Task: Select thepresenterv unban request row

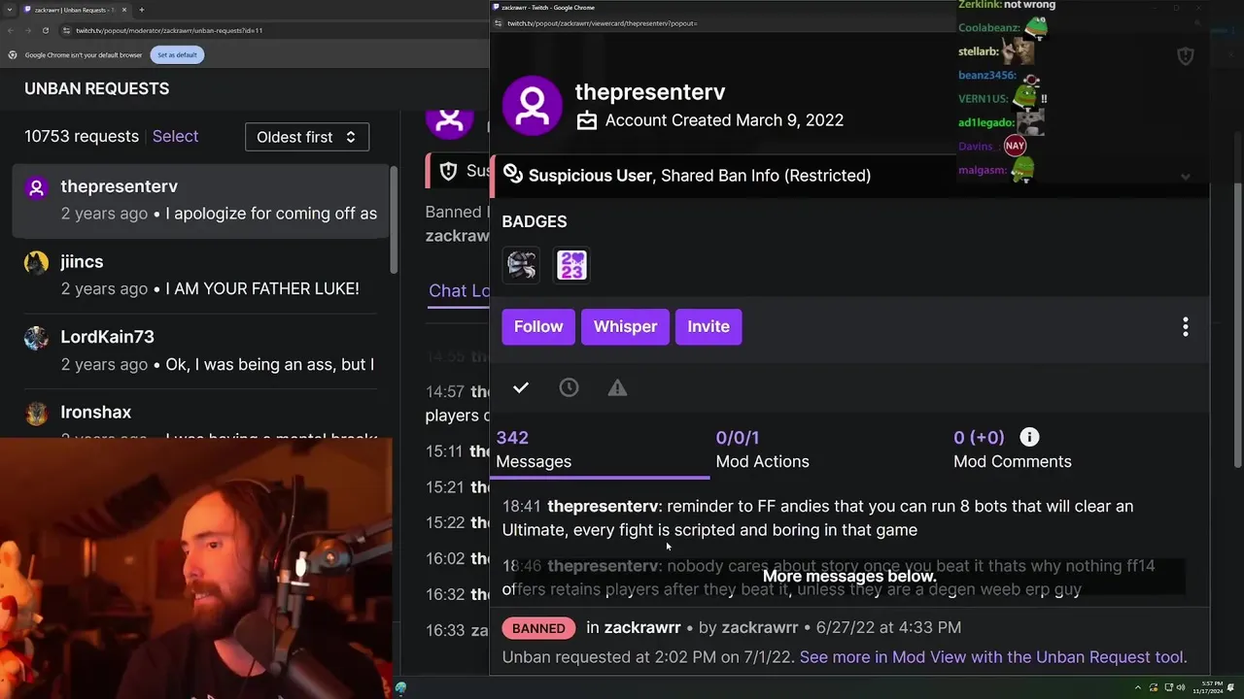Action: 199,200
